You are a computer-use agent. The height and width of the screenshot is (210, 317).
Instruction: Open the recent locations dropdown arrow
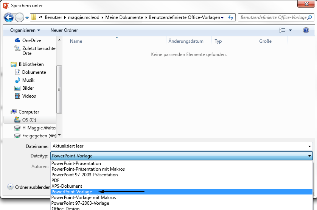[27, 18]
